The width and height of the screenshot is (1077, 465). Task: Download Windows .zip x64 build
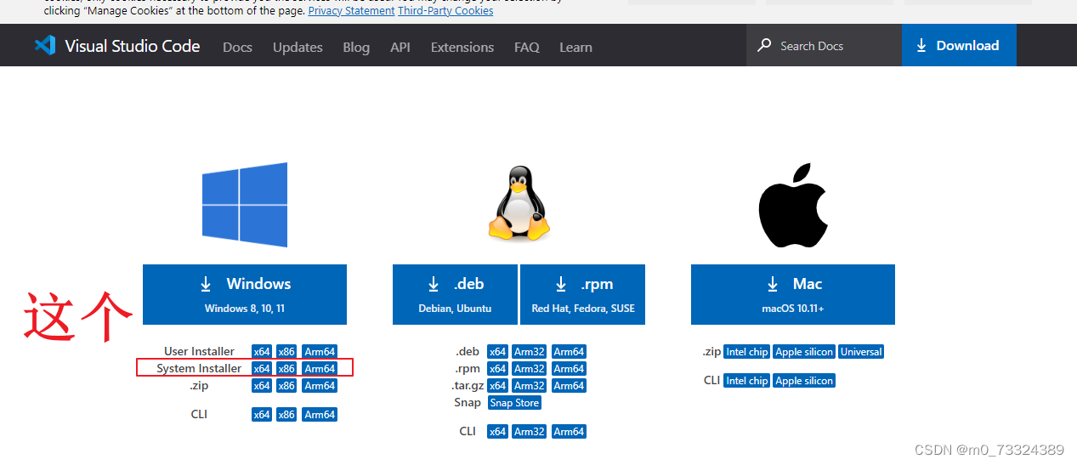click(x=262, y=386)
